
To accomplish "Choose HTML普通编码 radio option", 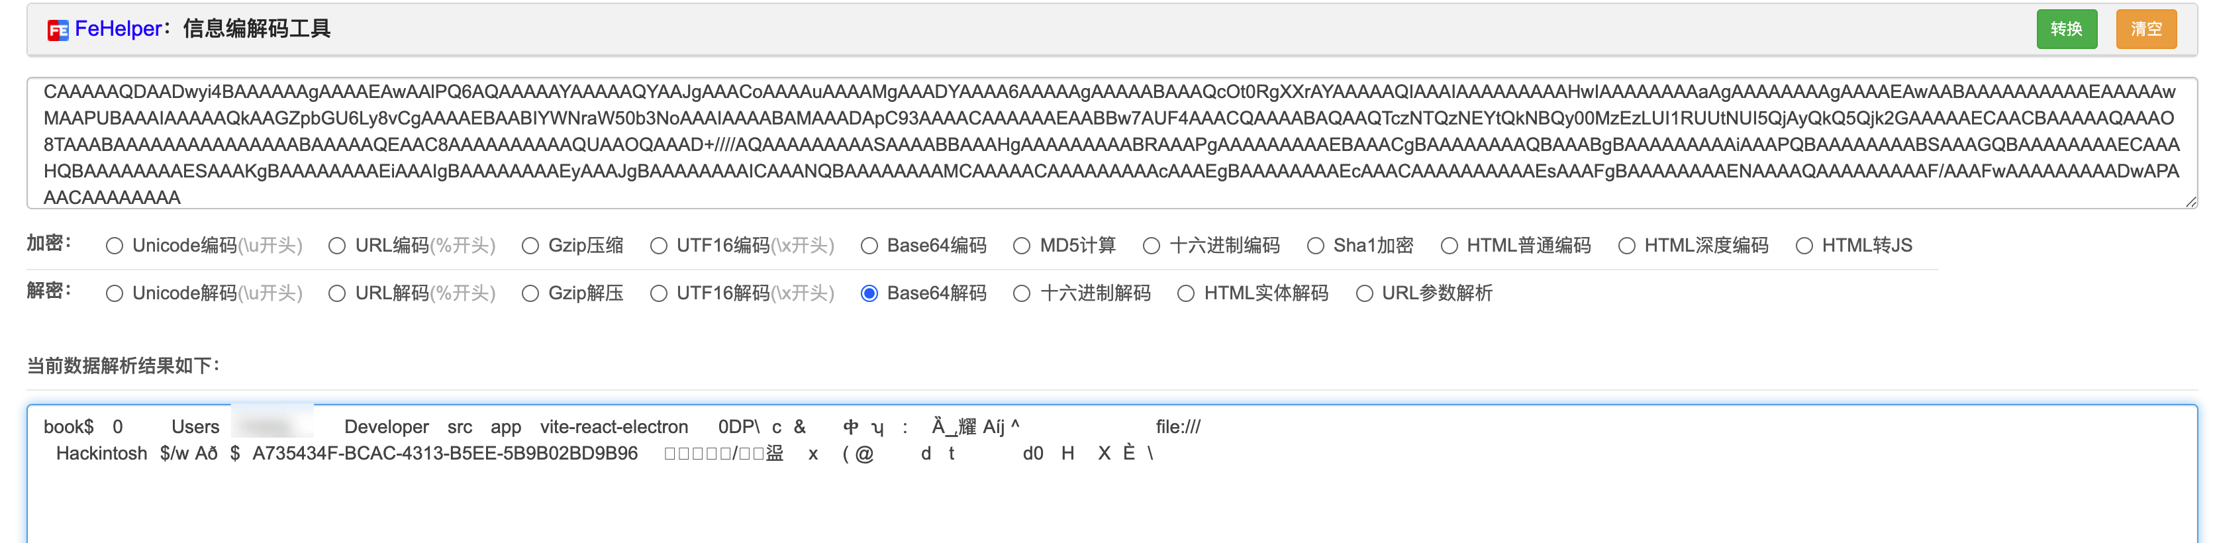I will pyautogui.click(x=1448, y=246).
